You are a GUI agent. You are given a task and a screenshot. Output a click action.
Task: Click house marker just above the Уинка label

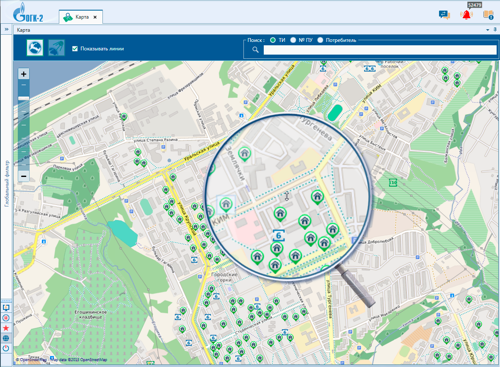(438, 321)
